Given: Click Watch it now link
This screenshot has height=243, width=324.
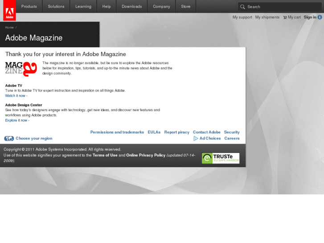Looking at the screenshot, I should click(16, 96).
